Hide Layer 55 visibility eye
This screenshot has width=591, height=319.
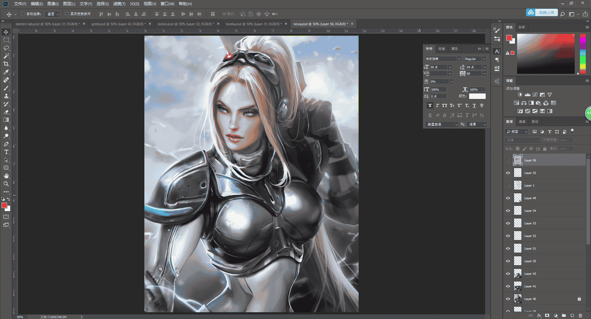[508, 173]
